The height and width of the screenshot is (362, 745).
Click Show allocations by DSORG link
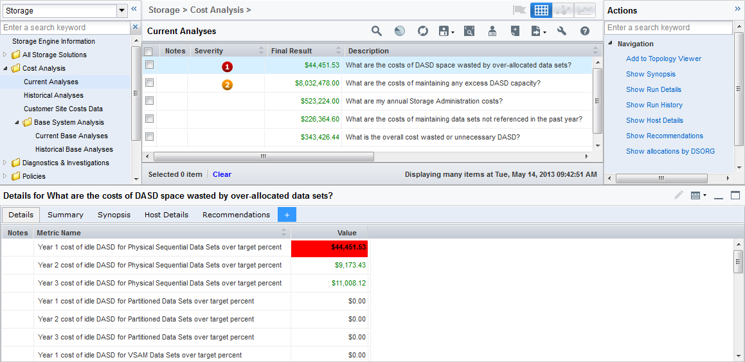pyautogui.click(x=670, y=152)
